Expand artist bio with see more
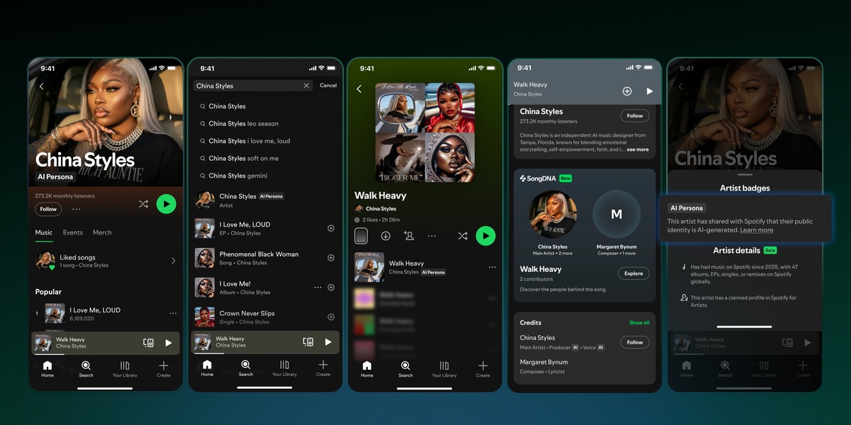851x425 pixels. click(x=638, y=149)
